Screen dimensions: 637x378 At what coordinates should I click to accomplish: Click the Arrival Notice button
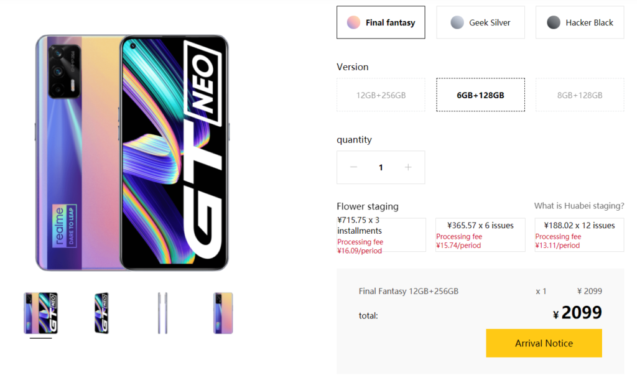click(543, 343)
